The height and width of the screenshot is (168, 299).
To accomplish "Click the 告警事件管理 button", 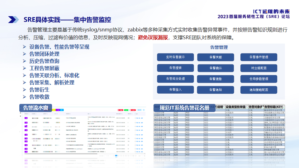I will point(259,57).
